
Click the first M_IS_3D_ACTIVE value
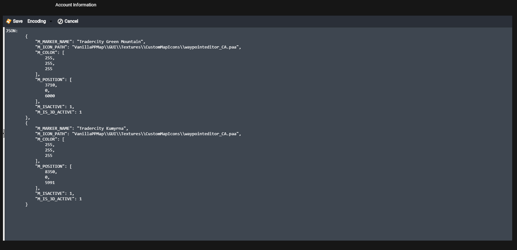[x=81, y=112]
